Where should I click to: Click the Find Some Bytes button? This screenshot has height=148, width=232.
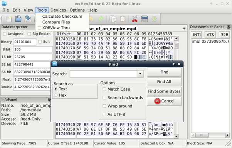tap(164, 91)
